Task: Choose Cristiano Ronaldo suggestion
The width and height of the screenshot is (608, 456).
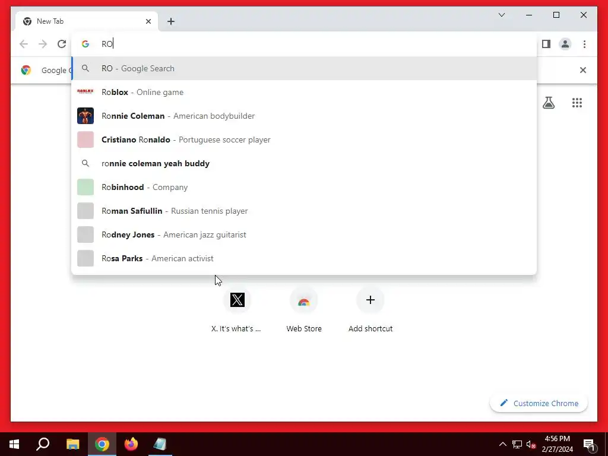Action: click(305, 140)
